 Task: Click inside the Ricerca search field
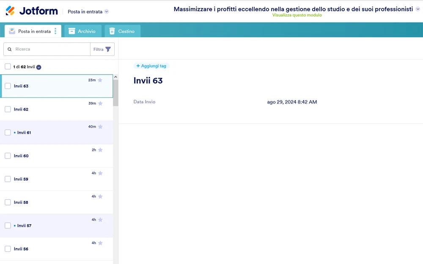pos(47,49)
